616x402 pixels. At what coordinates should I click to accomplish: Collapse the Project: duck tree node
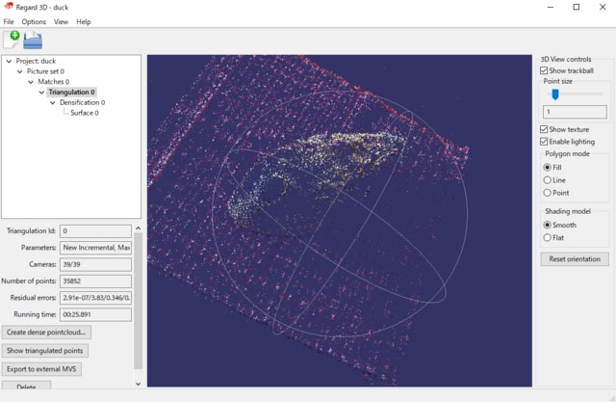pyautogui.click(x=9, y=61)
